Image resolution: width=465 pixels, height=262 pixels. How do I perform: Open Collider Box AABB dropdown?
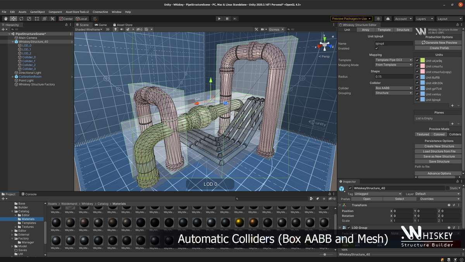pos(394,88)
